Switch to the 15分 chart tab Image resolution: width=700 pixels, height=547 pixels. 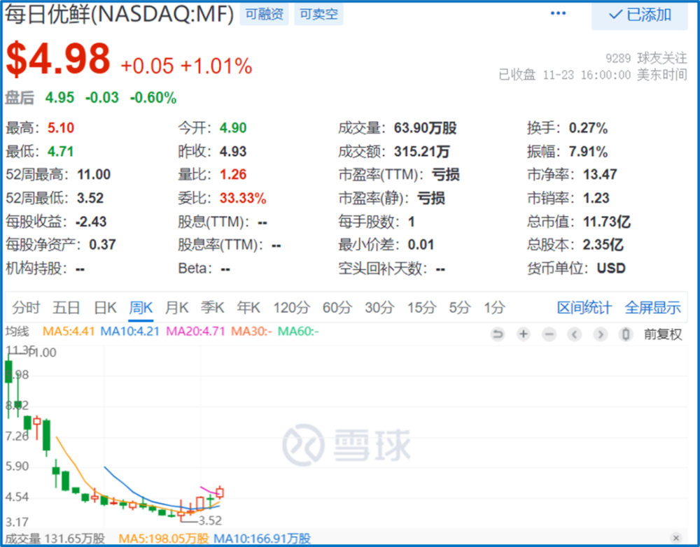(421, 307)
